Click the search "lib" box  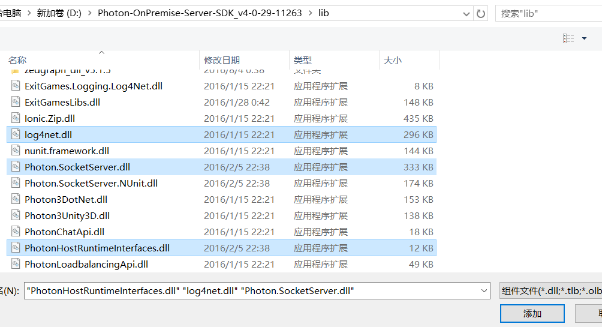pyautogui.click(x=549, y=14)
